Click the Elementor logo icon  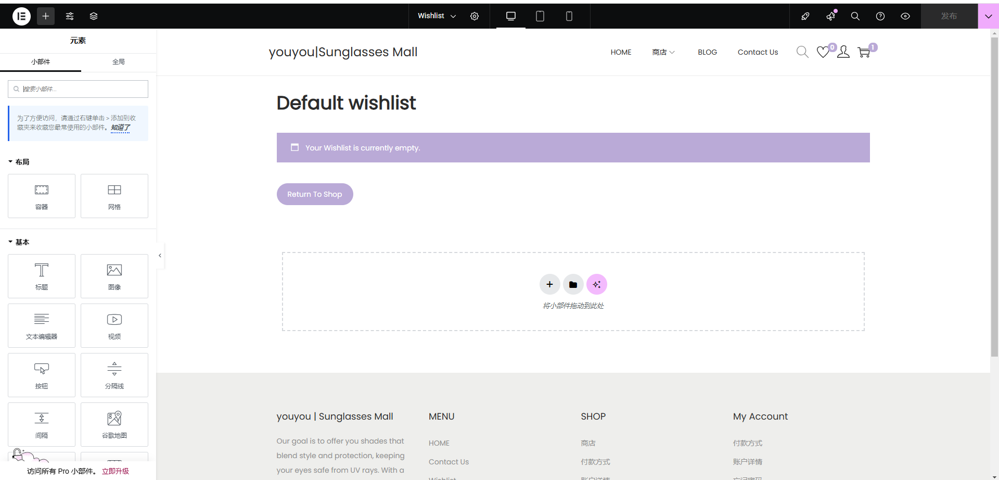click(21, 16)
